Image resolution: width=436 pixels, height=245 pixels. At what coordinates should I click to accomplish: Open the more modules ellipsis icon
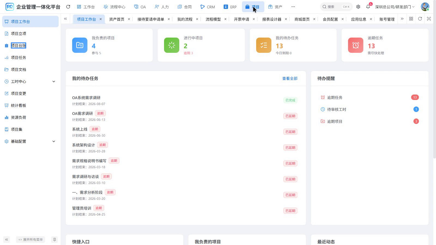(293, 7)
